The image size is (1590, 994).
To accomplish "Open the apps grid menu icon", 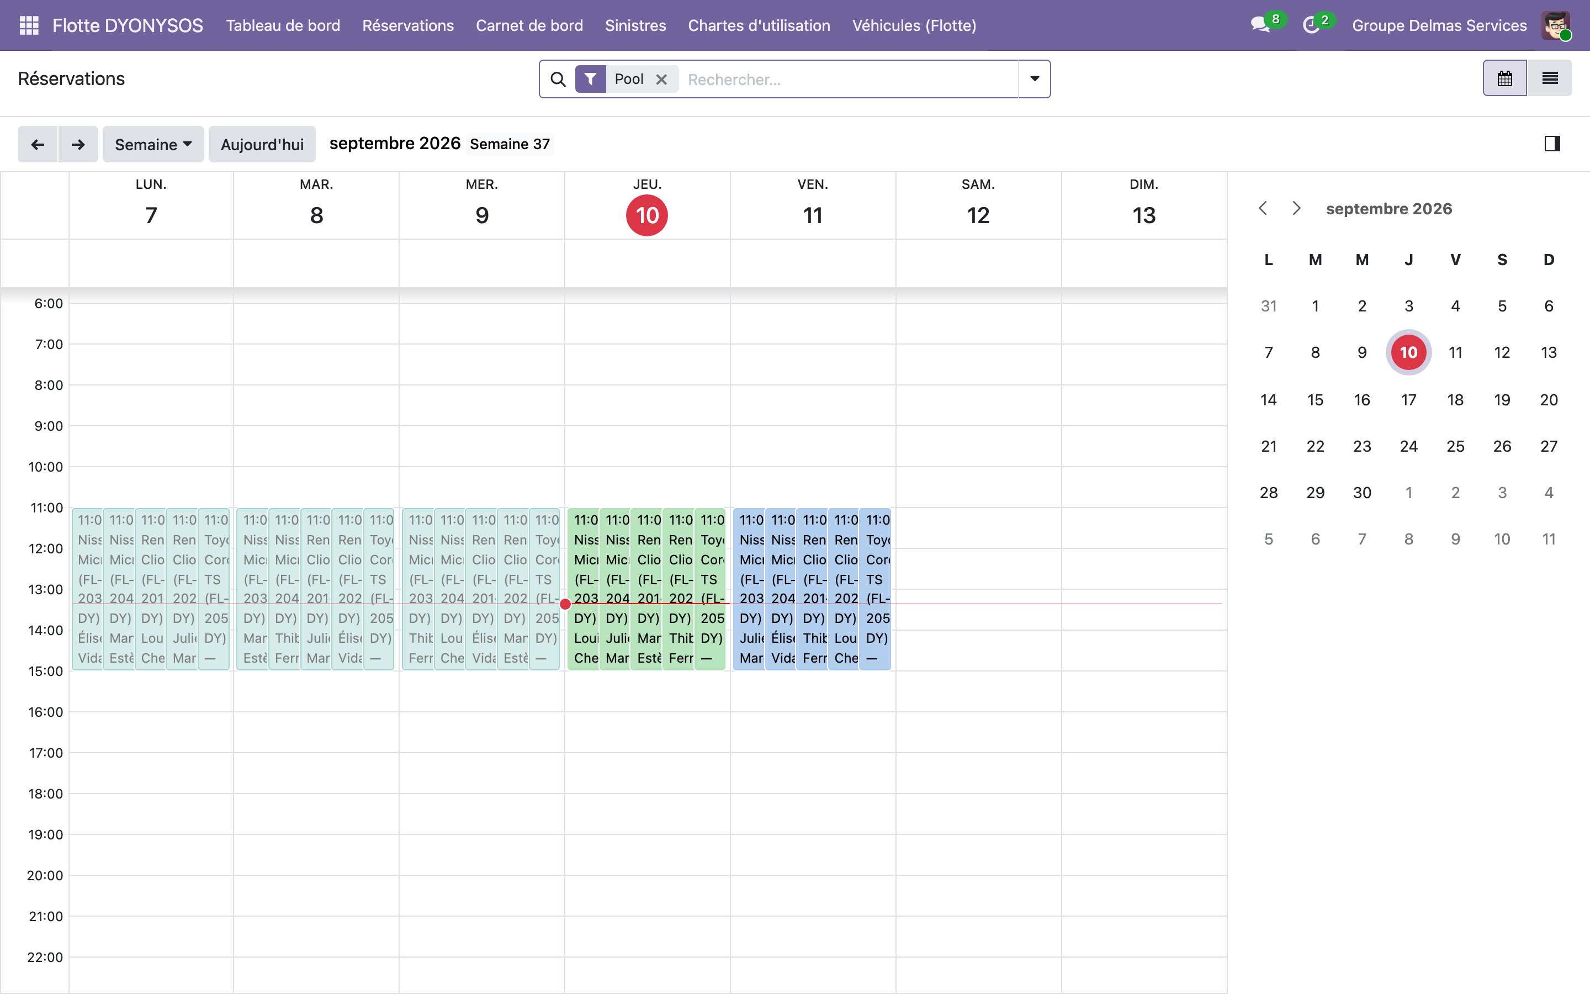I will pos(29,25).
